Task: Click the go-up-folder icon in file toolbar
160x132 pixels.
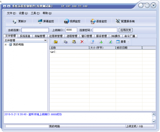Action: pos(55,42)
